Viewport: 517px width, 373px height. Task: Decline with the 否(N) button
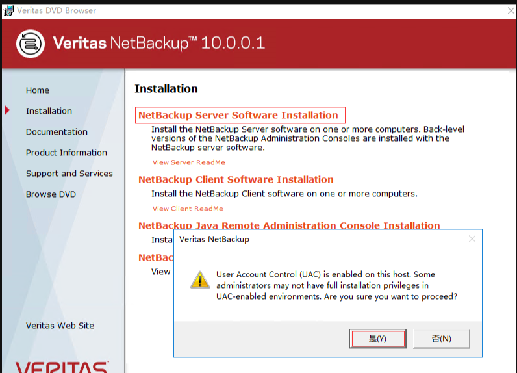click(441, 339)
